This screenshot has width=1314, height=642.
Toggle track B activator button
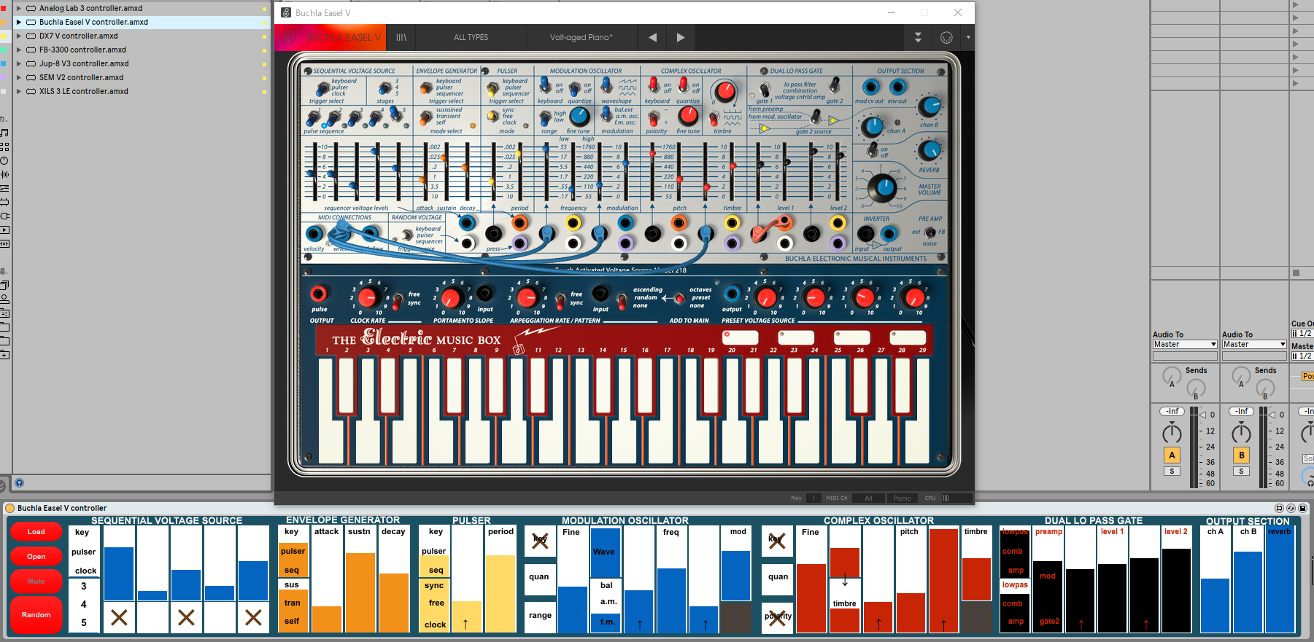[x=1241, y=455]
